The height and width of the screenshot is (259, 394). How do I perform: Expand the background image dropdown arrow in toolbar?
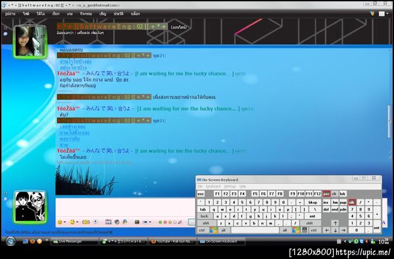coord(150,222)
